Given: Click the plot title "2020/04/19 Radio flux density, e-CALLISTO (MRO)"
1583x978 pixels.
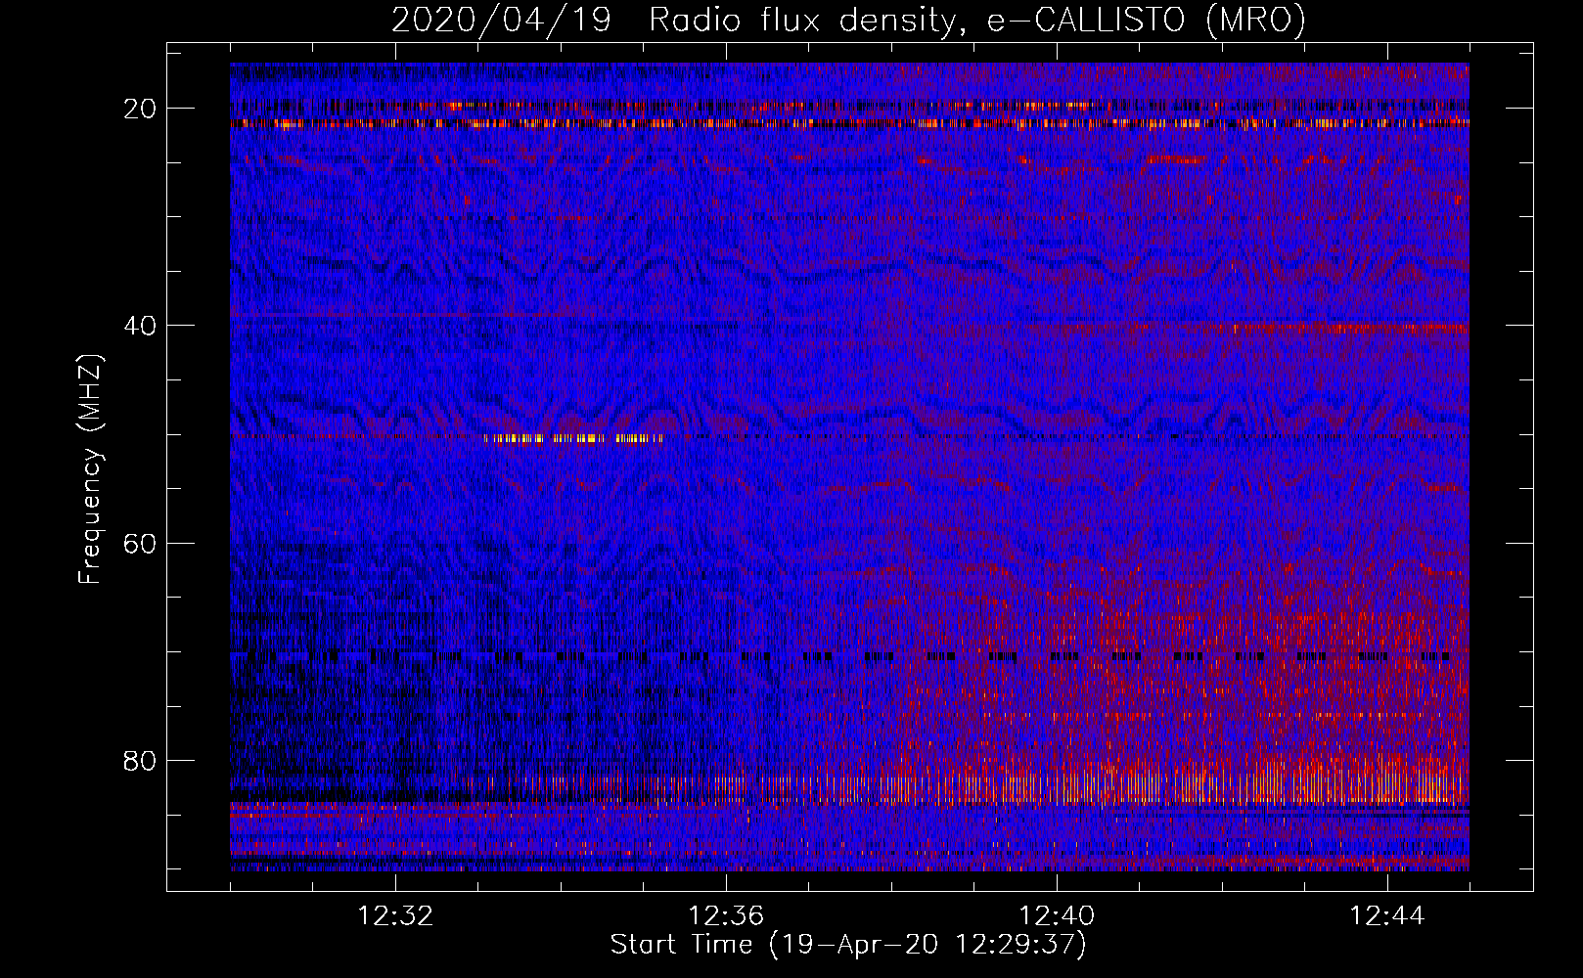Looking at the screenshot, I should (848, 21).
